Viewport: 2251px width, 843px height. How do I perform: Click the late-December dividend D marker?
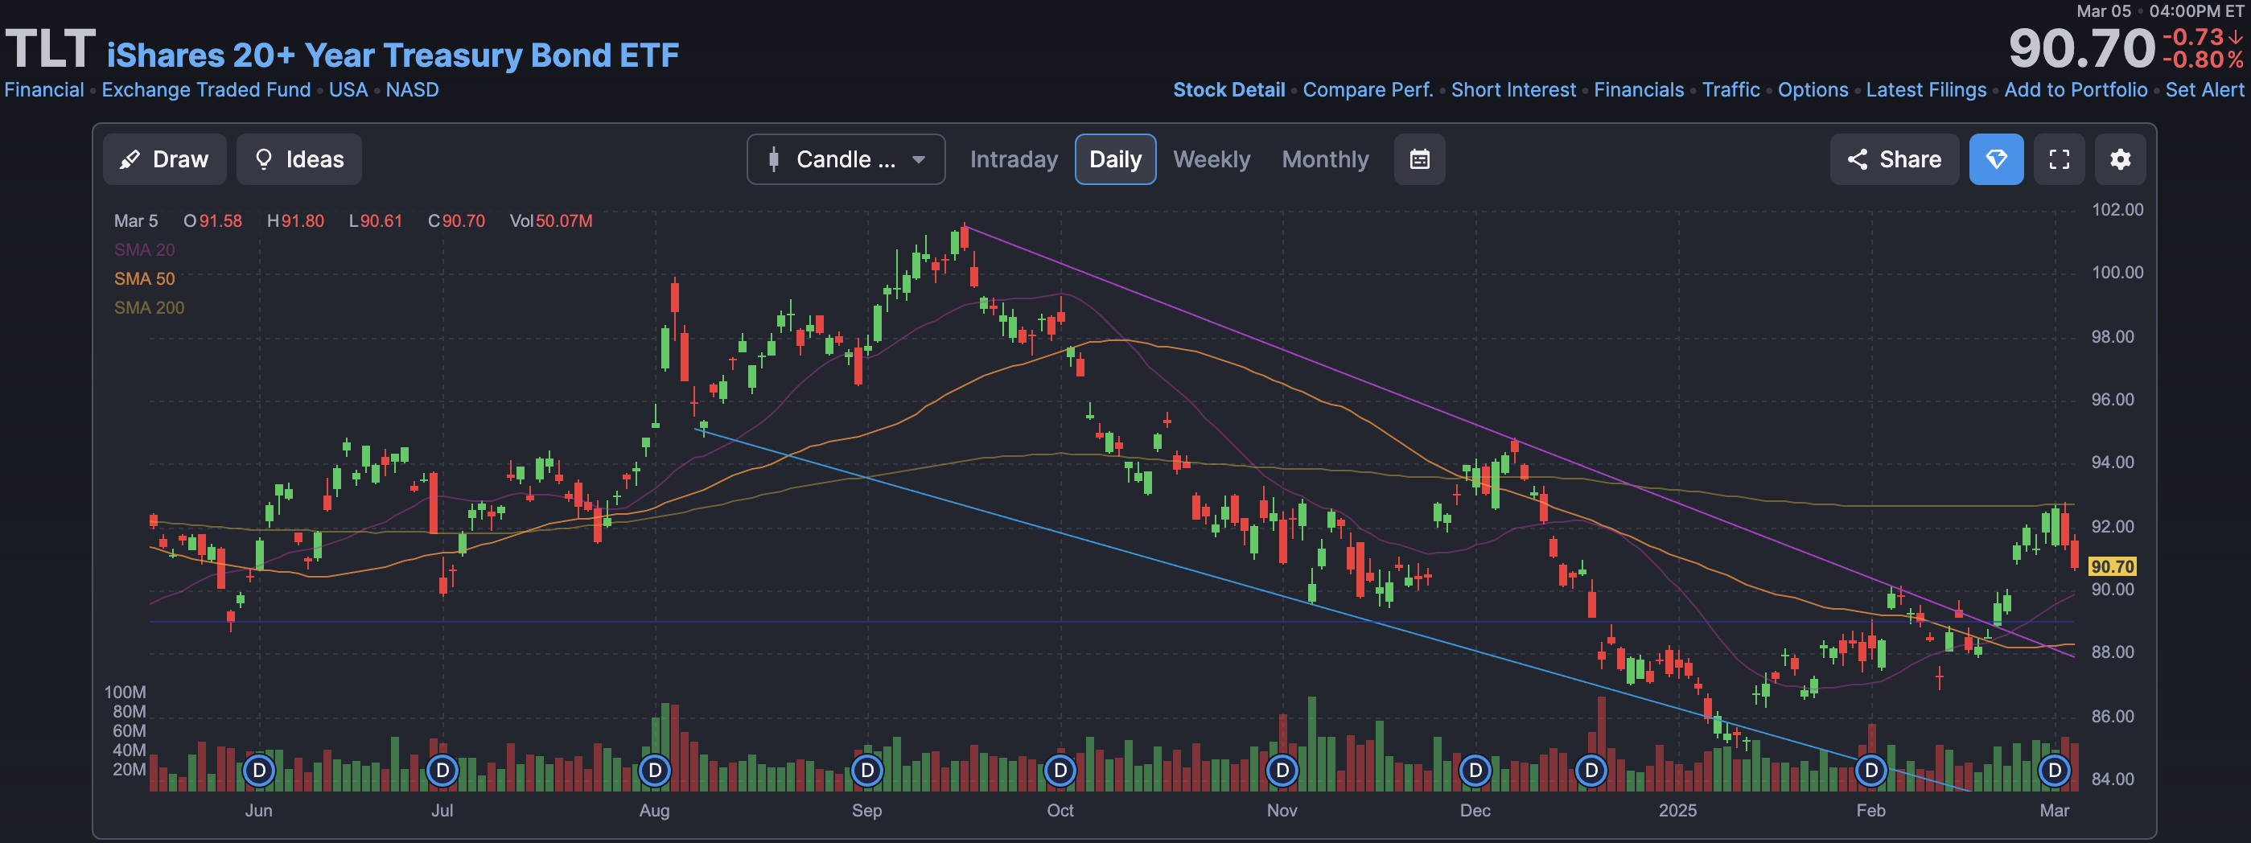[1591, 771]
